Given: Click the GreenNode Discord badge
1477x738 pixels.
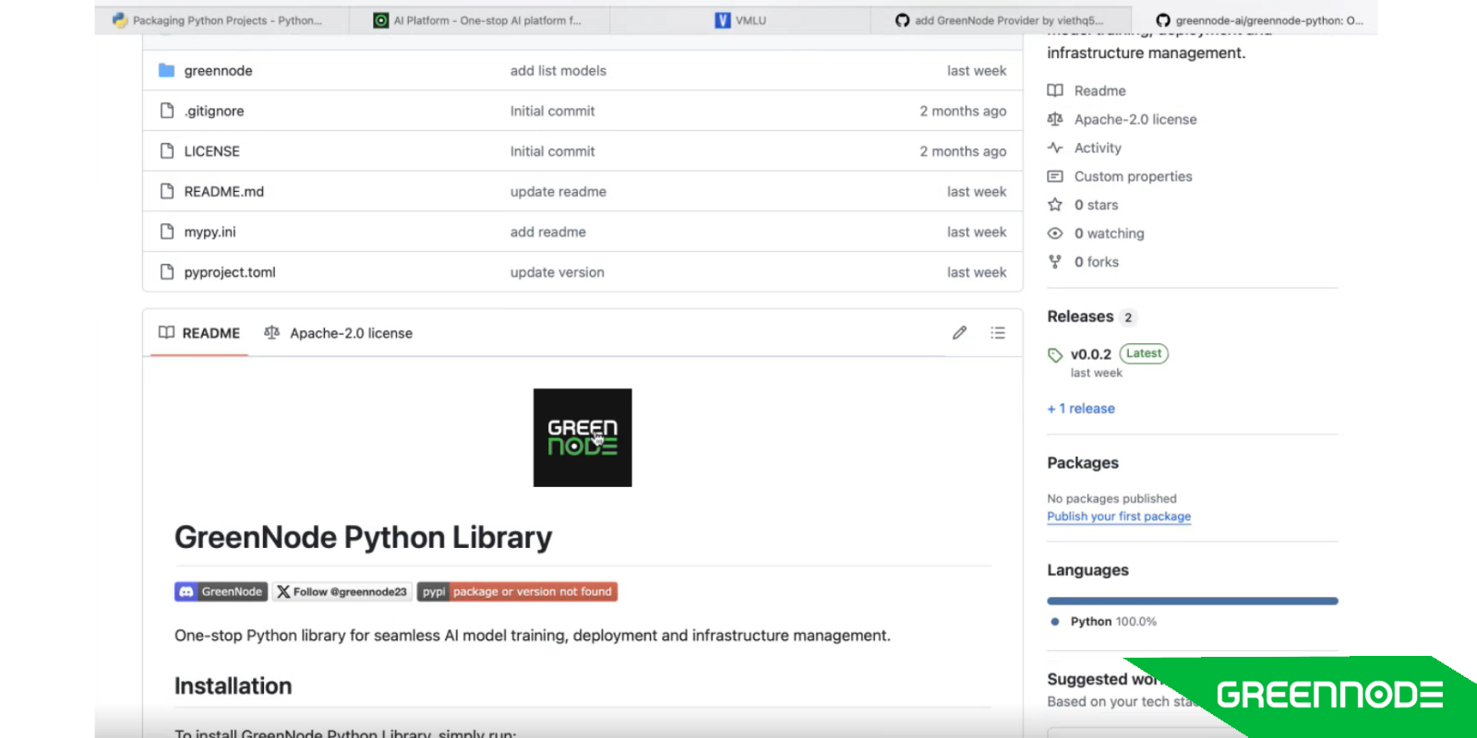Looking at the screenshot, I should 221,592.
